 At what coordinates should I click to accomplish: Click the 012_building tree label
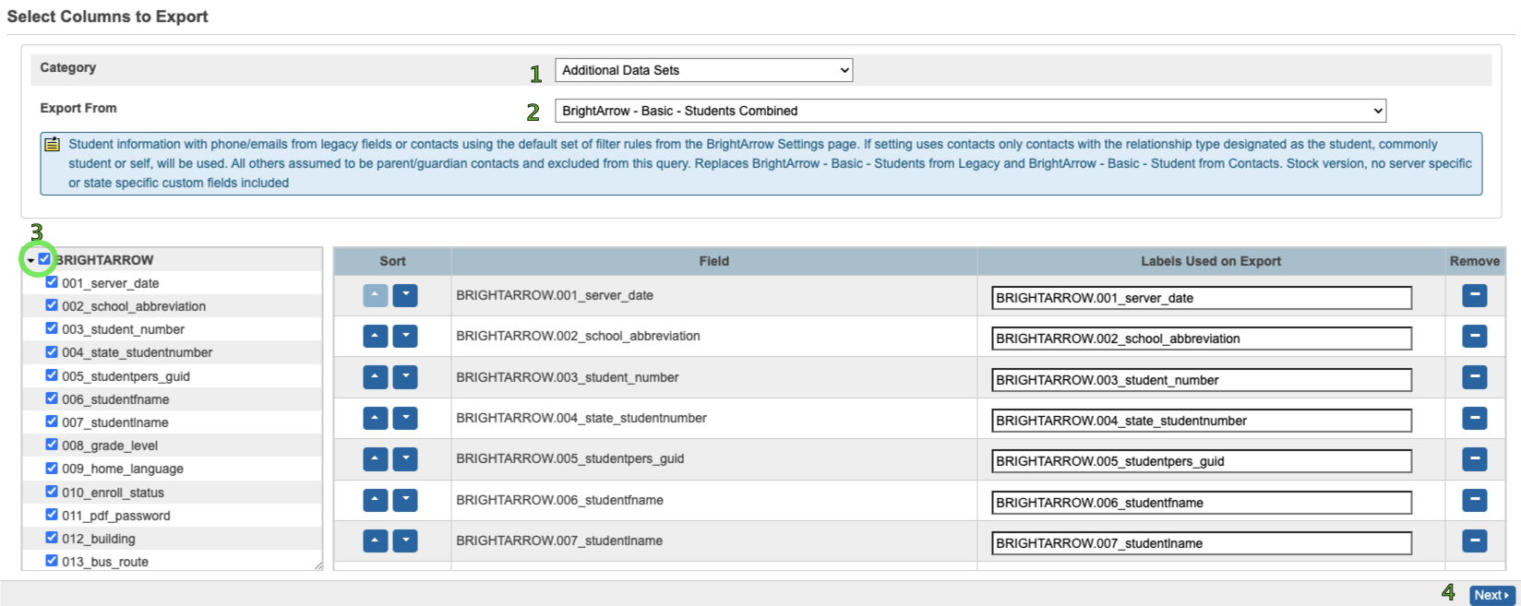tap(99, 539)
